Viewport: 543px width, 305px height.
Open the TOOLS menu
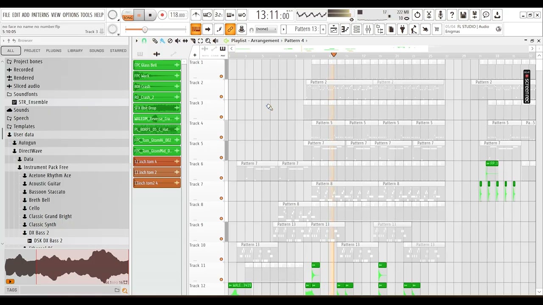tap(86, 15)
